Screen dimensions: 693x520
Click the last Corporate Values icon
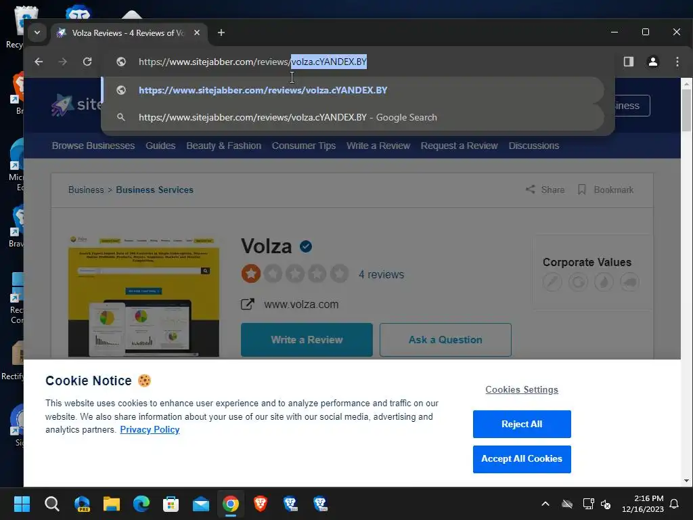(629, 282)
